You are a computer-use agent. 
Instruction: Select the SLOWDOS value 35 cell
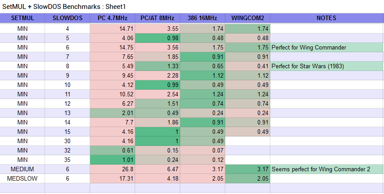pos(67,160)
